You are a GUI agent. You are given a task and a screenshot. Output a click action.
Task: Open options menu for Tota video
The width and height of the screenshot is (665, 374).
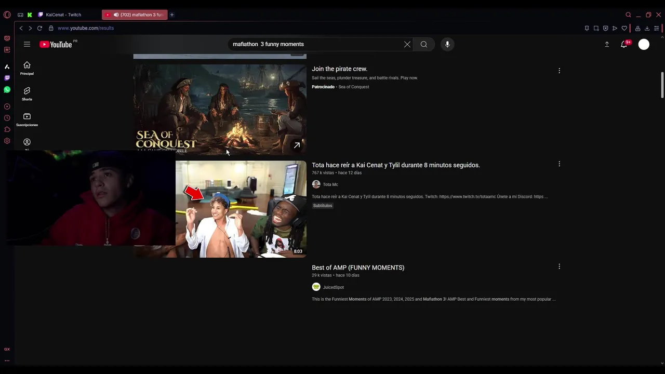tap(559, 164)
